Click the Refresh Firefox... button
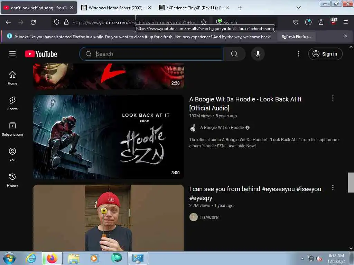 click(x=296, y=37)
